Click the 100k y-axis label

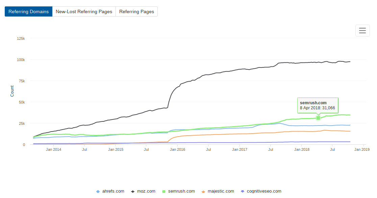click(21, 60)
